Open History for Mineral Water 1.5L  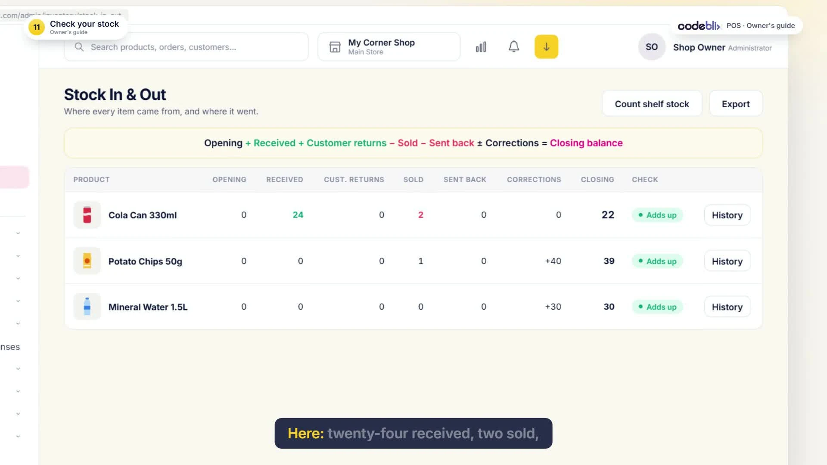coord(727,307)
